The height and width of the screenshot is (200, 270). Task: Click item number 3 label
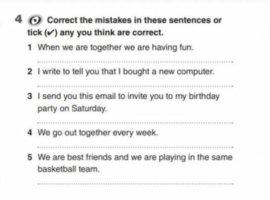tap(30, 96)
